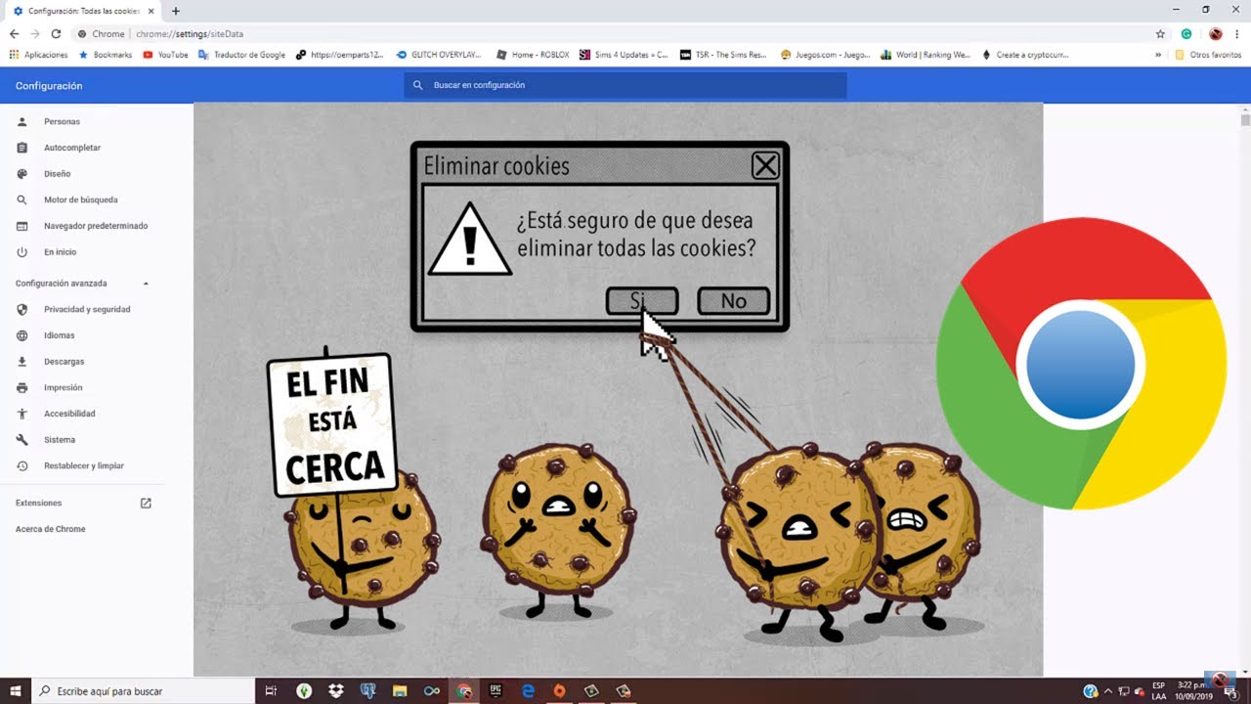Open the TSR - The Sims Resource bookmark
The height and width of the screenshot is (704, 1251).
tap(724, 55)
